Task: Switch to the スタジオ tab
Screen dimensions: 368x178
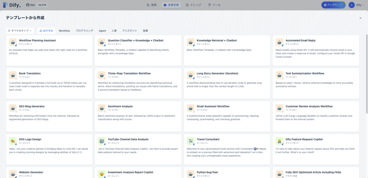Action: coord(171,4)
